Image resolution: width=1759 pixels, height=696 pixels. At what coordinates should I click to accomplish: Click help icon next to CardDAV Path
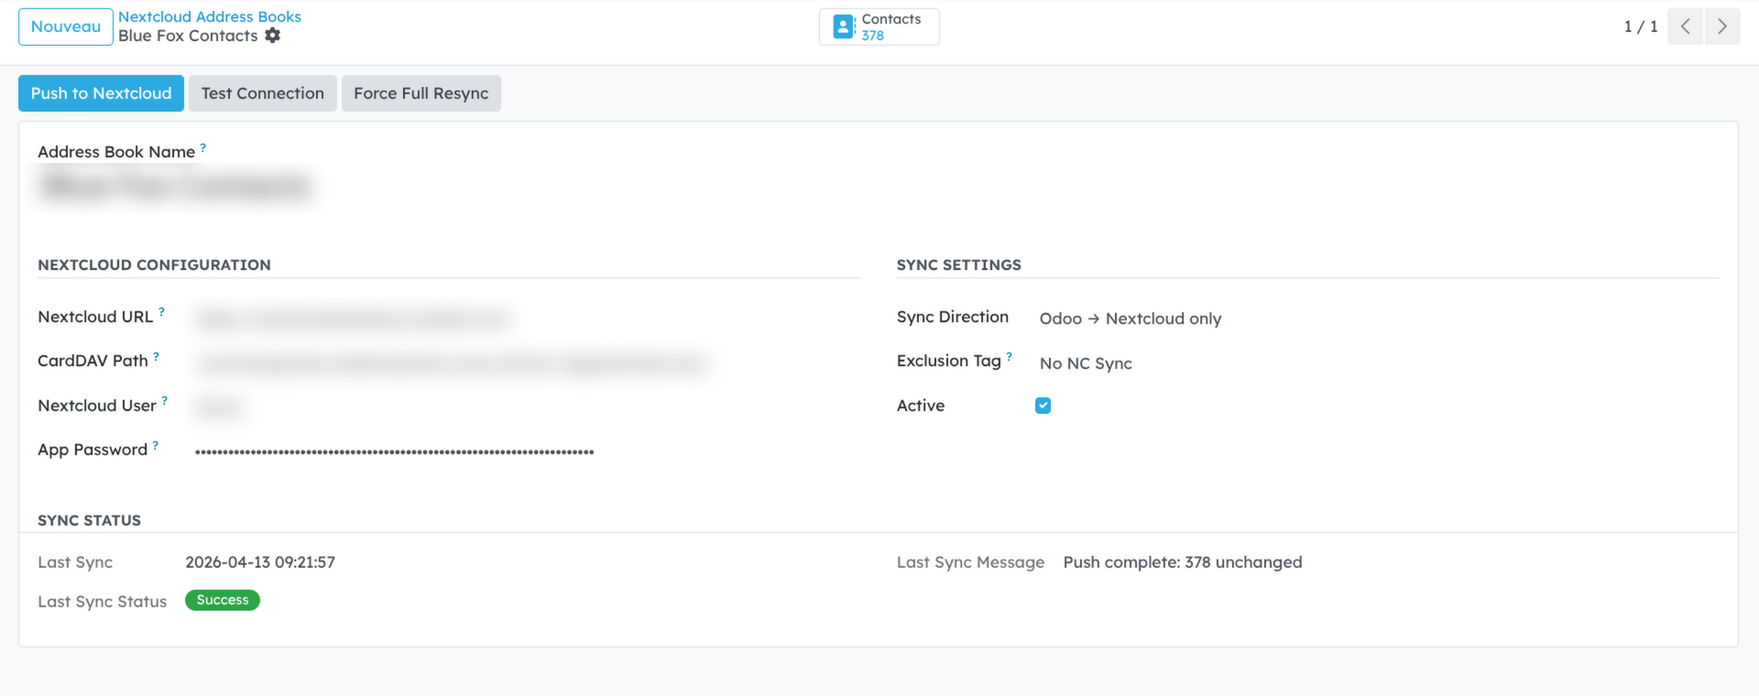click(157, 357)
